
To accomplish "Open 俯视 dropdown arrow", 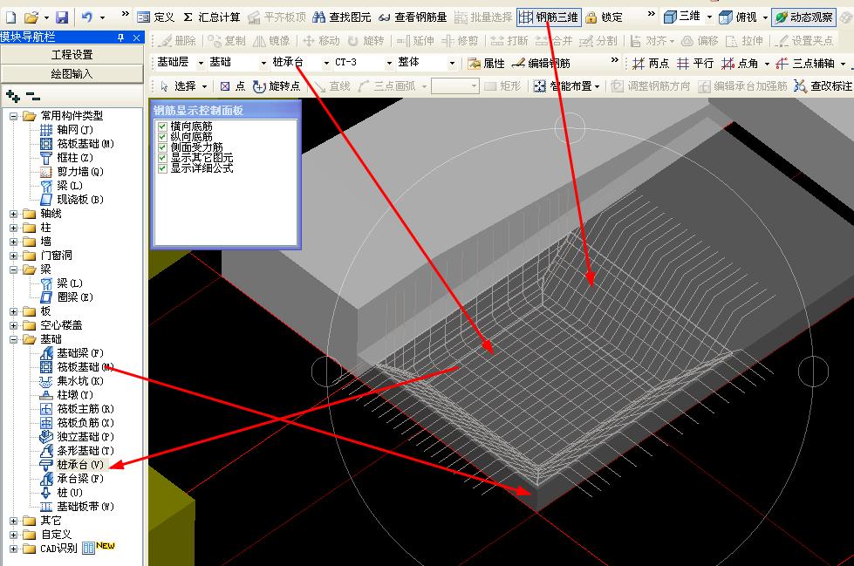I will (x=765, y=17).
